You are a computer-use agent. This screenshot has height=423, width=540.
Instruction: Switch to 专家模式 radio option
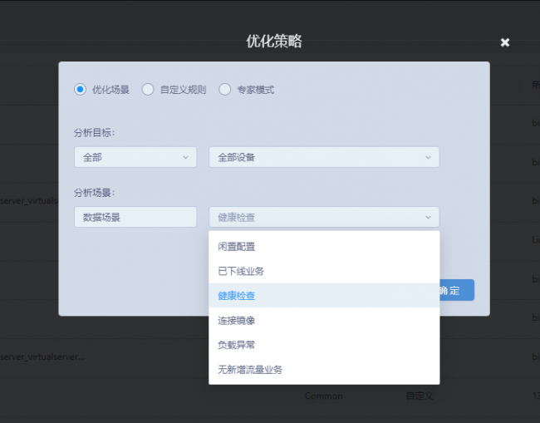pos(225,90)
